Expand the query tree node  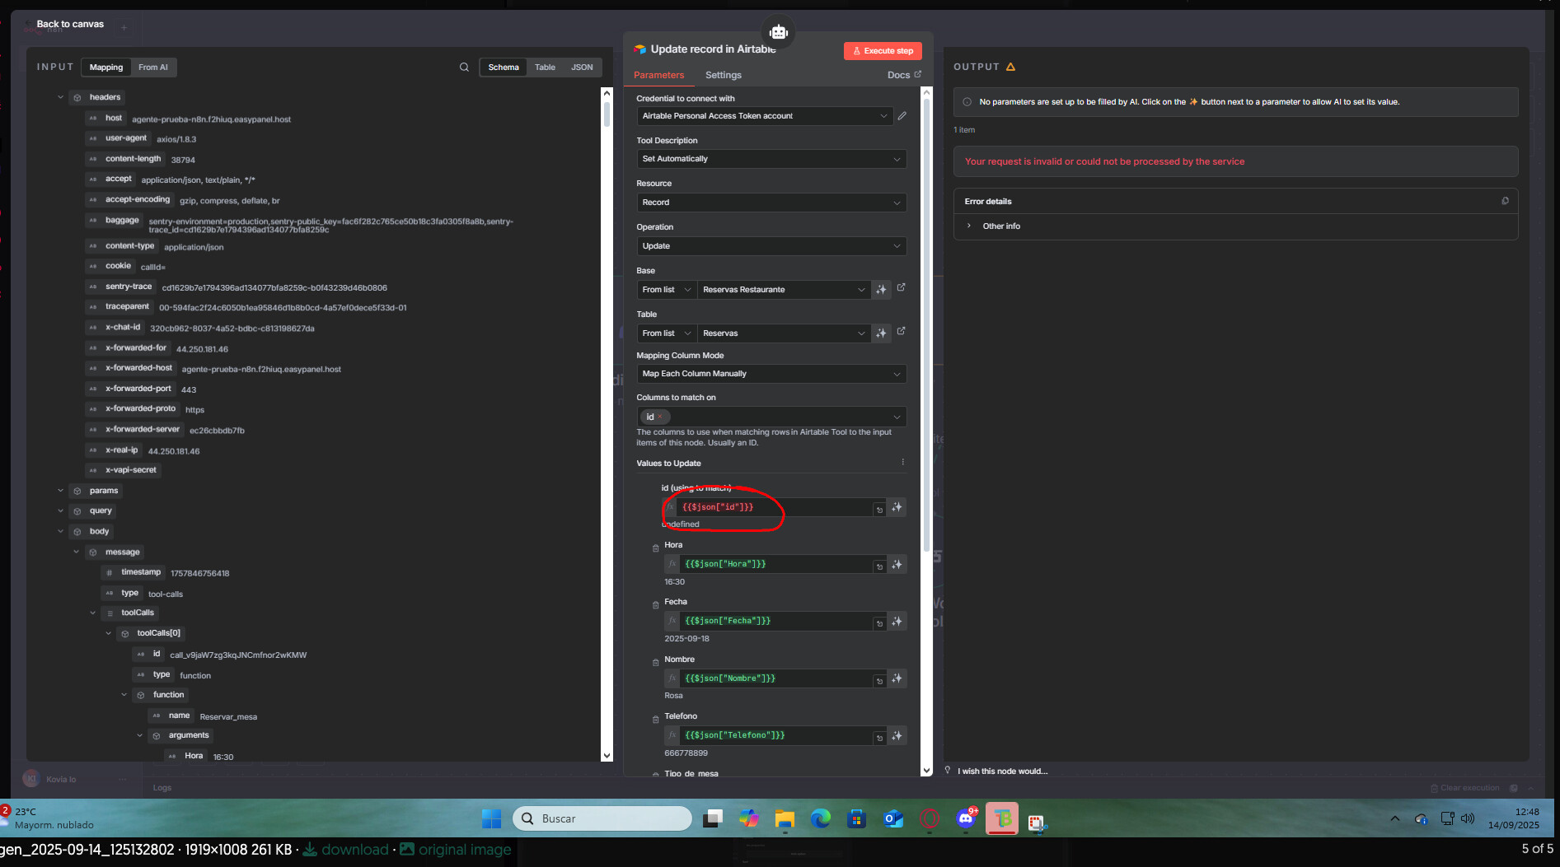[x=60, y=511]
